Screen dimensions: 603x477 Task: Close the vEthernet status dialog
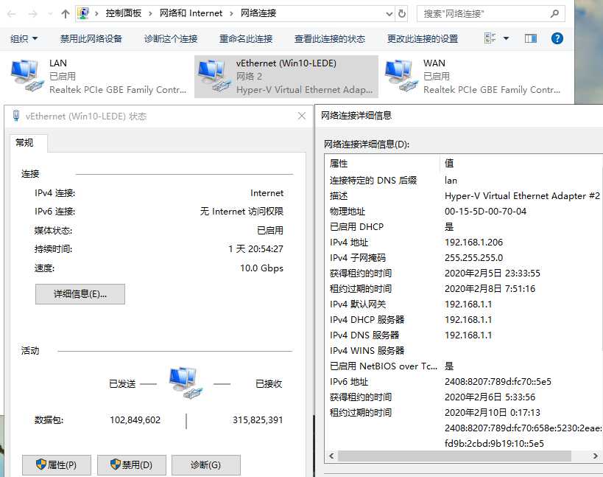[x=302, y=116]
